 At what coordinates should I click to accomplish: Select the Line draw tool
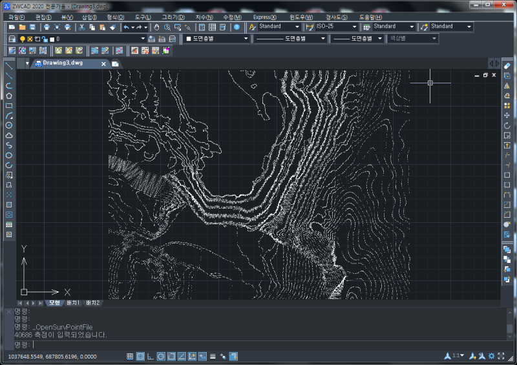(x=9, y=66)
